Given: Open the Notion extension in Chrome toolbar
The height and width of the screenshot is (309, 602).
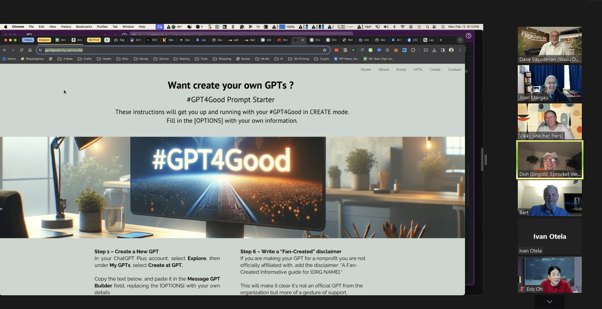Looking at the screenshot, I should coord(345,50).
